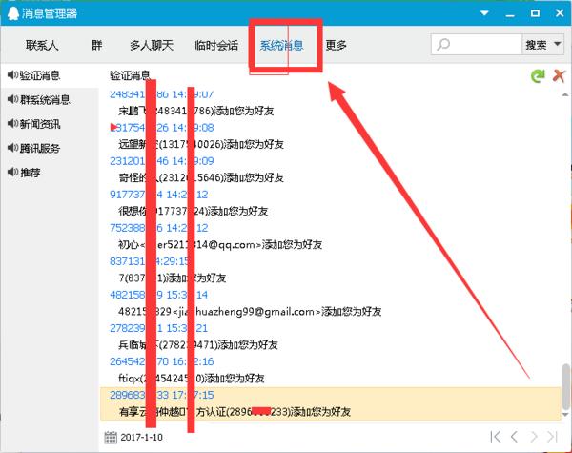Click the date label 2017-1-10
The image size is (572, 453).
pyautogui.click(x=141, y=438)
